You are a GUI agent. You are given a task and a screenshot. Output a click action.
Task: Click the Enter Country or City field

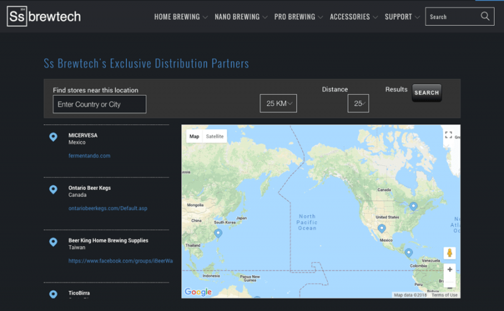click(x=100, y=104)
